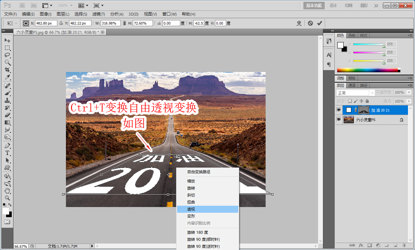
Task: Select the Clone Stamp tool
Action: [x=7, y=100]
